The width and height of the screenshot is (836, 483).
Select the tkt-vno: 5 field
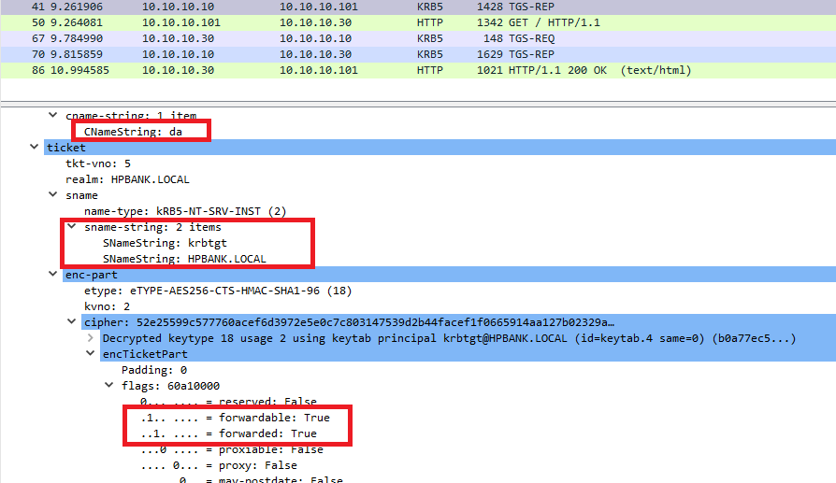click(97, 163)
